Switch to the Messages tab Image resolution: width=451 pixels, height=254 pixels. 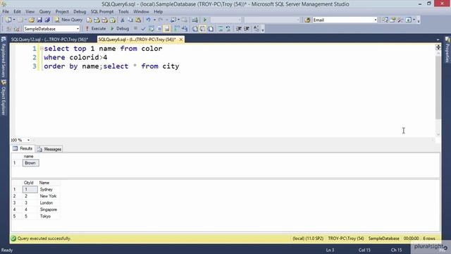tap(49, 149)
